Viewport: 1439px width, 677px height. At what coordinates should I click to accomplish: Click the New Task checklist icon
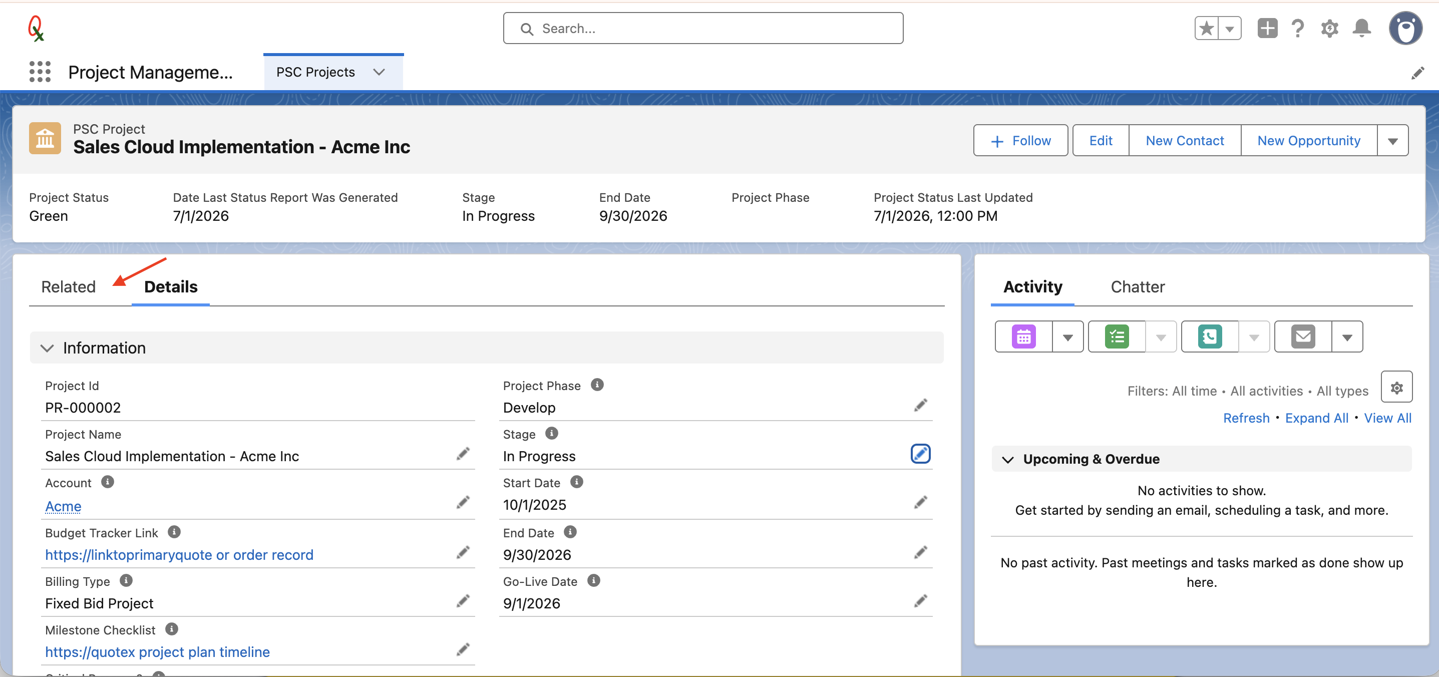tap(1117, 337)
